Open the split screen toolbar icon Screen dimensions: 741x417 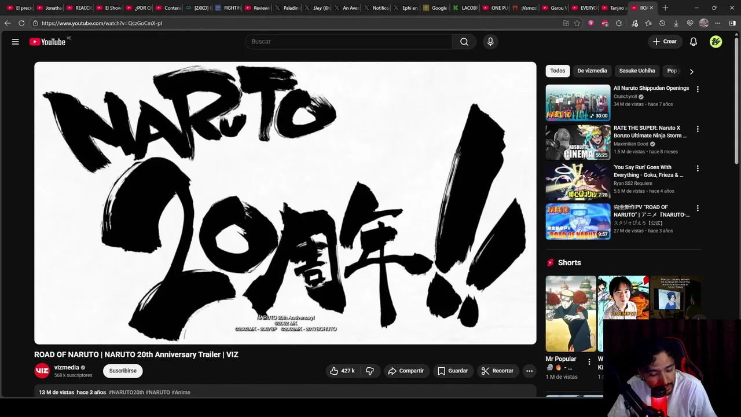[566, 23]
